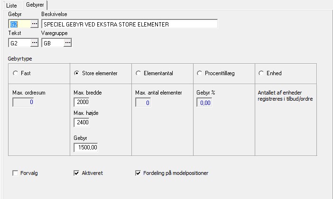
Task: Open the Varegruppe lookup ellipsis button
Action: 67,43
